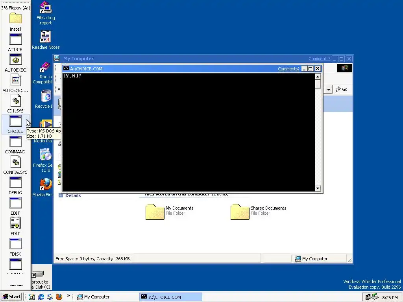
Task: Launch the FDISK program icon
Action: tap(15, 244)
